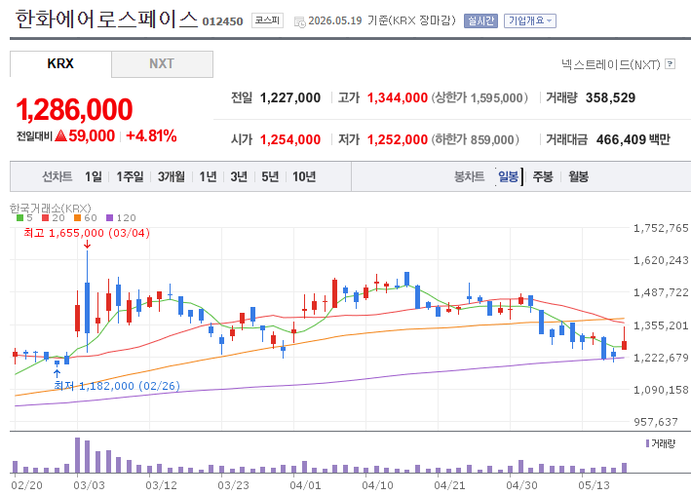Image resolution: width=691 pixels, height=496 pixels.
Task: Click the 1,487,722 price axis label
Action: click(x=661, y=292)
